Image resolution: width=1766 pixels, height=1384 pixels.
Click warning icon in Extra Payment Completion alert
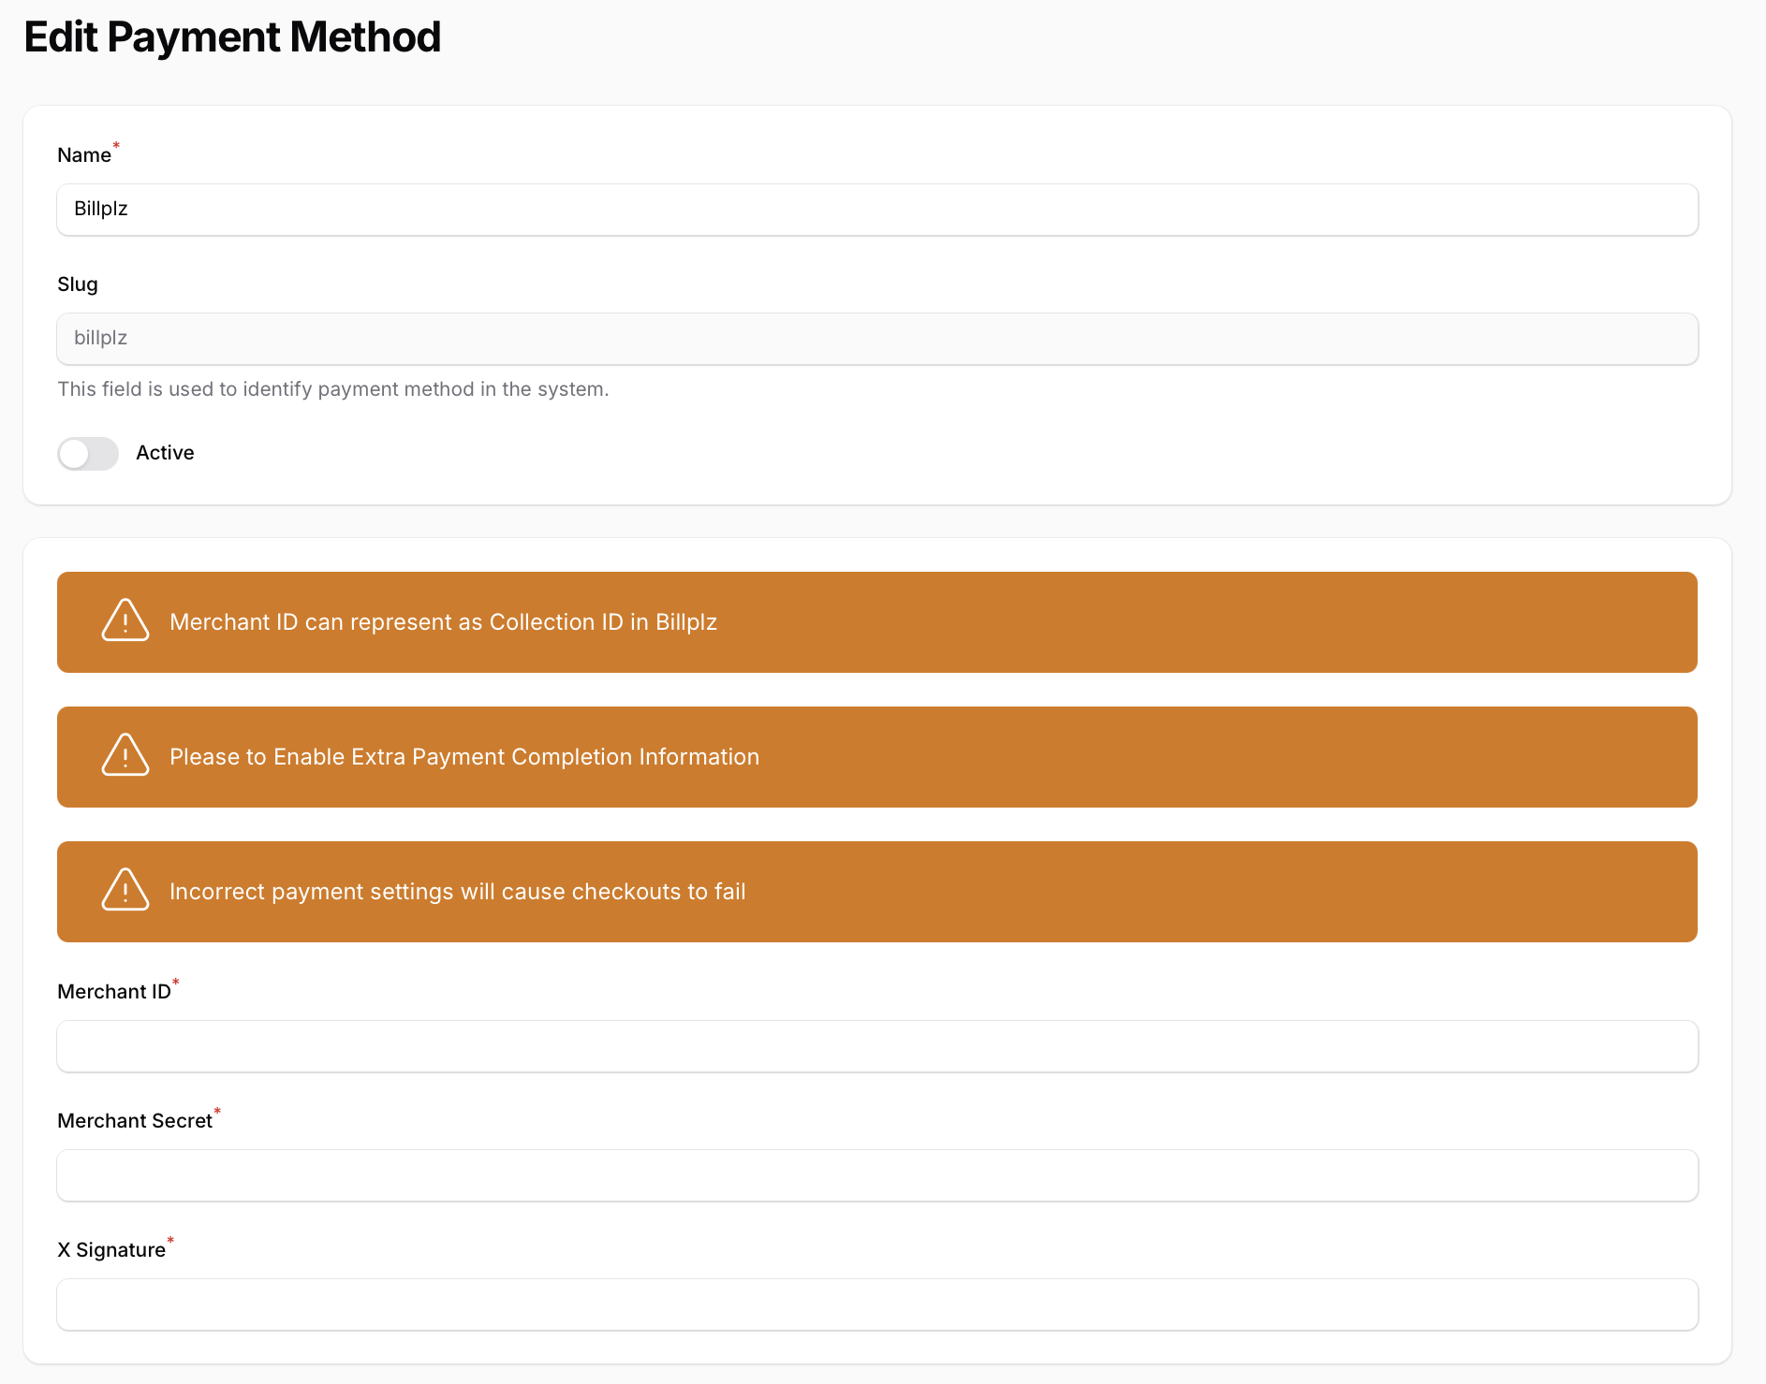(125, 755)
